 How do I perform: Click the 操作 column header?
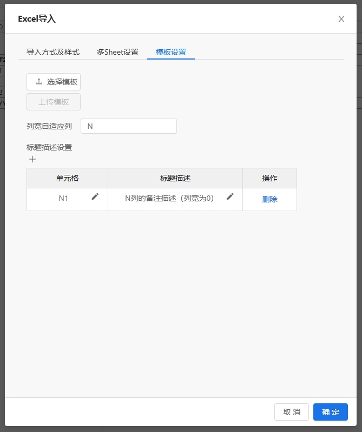click(x=270, y=178)
